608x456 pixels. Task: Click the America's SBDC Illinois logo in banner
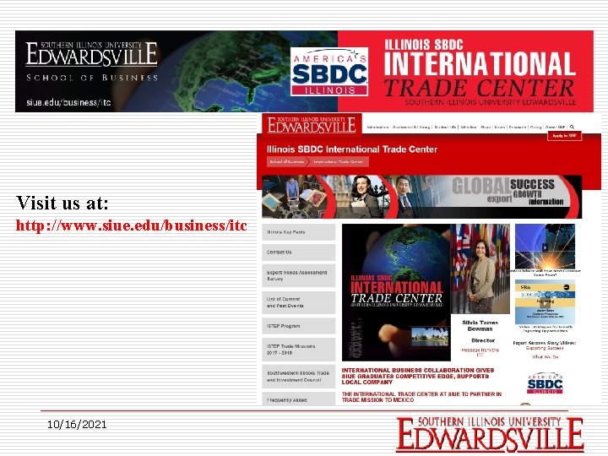(329, 72)
